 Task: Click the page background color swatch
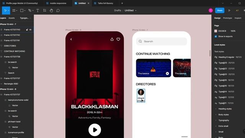pos(216,31)
